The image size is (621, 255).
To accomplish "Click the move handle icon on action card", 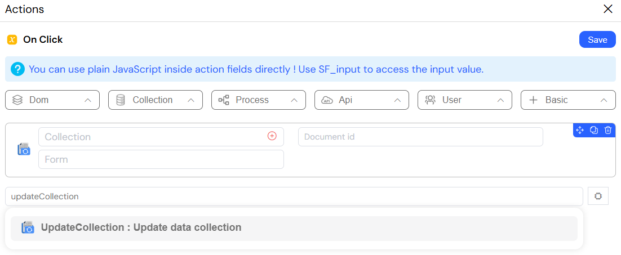I will click(580, 130).
